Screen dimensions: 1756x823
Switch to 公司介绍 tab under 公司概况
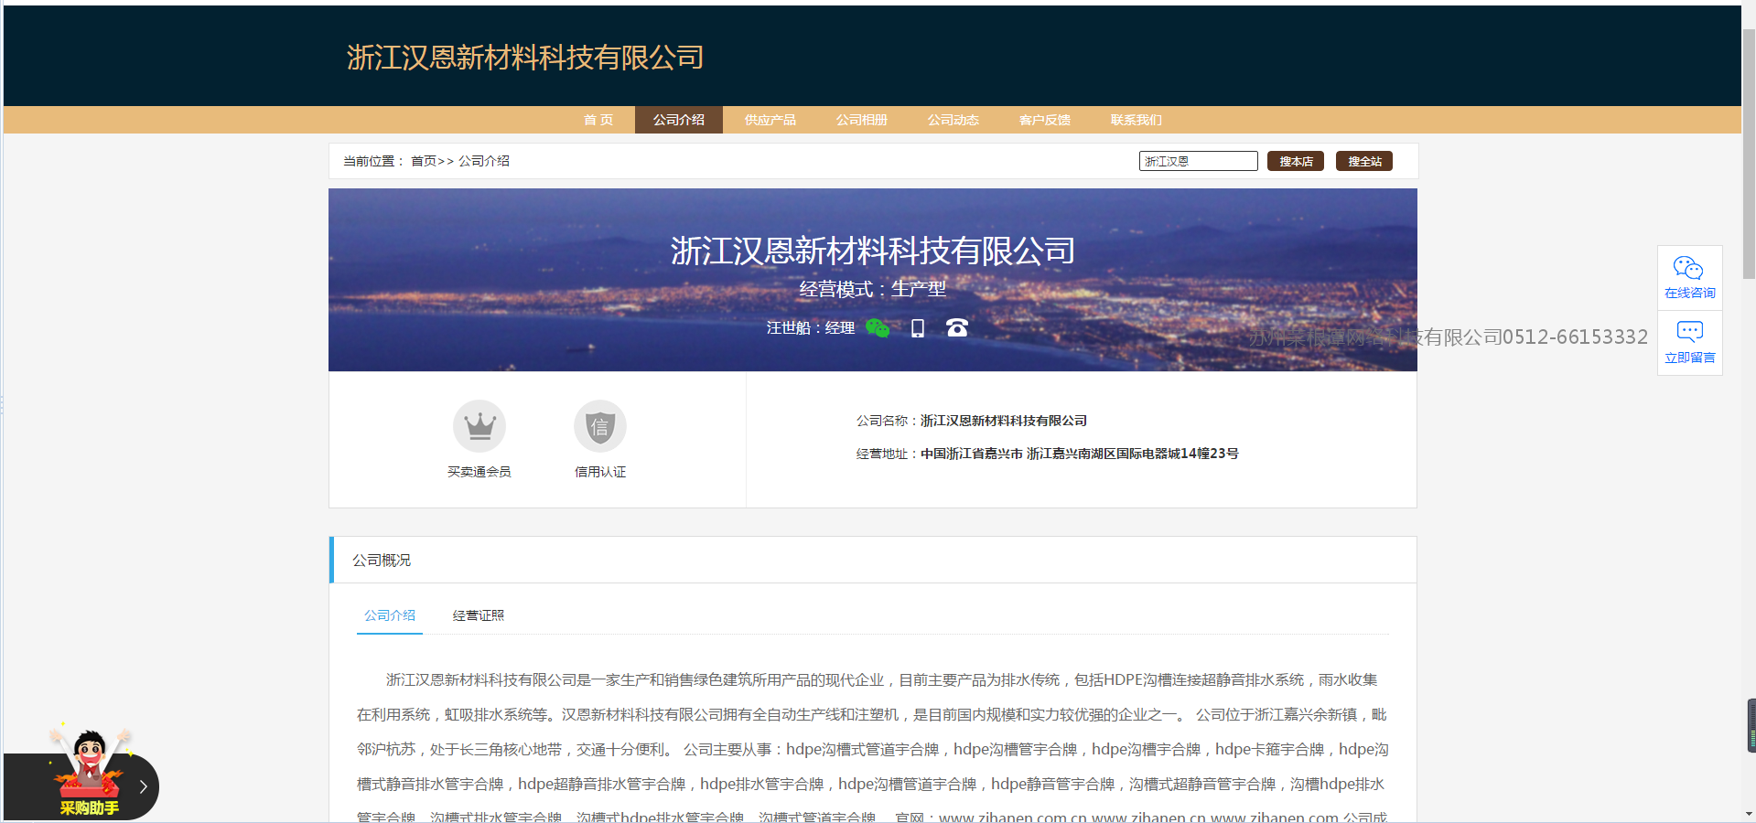point(390,615)
